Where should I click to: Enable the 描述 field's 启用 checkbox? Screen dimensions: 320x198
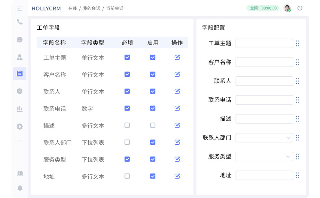[x=153, y=125]
